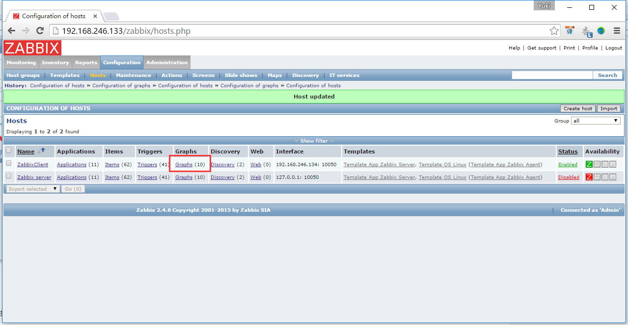This screenshot has width=628, height=325.
Task: Go to Screens submenu
Action: 203,75
